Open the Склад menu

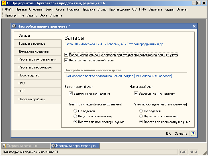click(x=102, y=9)
